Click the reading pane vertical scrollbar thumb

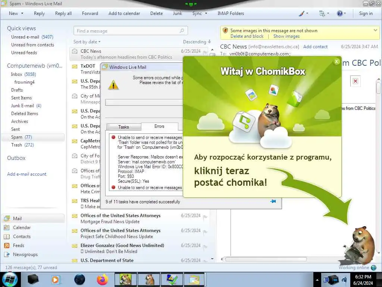coord(378,87)
